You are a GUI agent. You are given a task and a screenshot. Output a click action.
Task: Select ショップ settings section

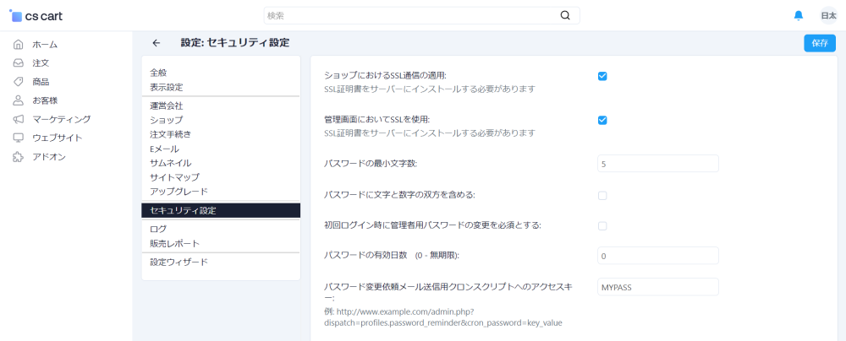[x=166, y=120]
